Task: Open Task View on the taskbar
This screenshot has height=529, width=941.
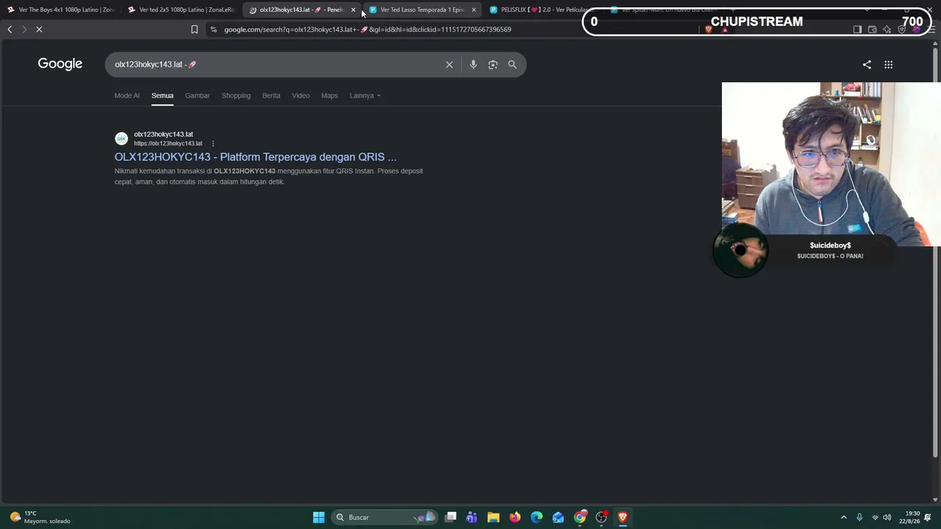Action: 451,517
